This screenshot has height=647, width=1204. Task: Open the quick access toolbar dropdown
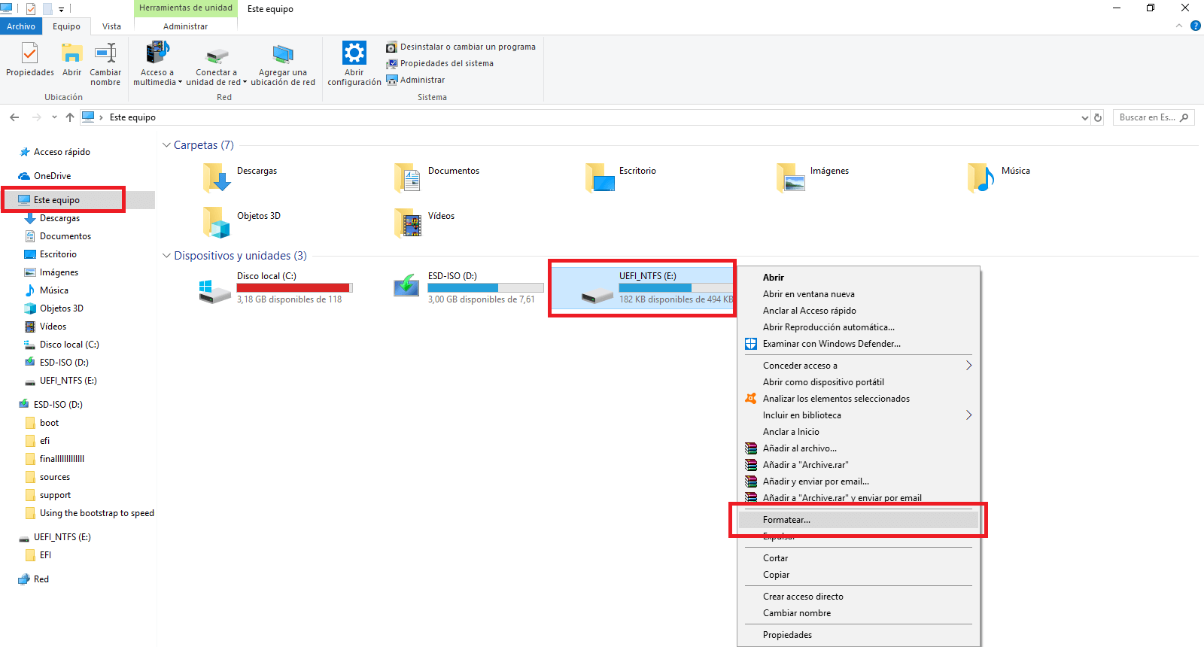61,9
